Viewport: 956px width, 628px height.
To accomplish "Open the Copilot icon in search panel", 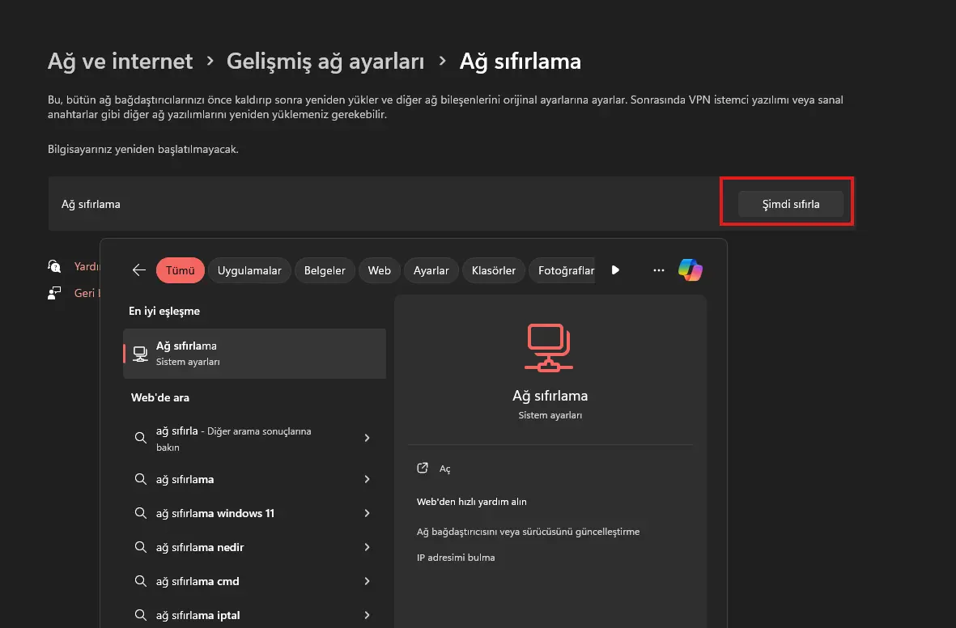I will click(x=690, y=270).
